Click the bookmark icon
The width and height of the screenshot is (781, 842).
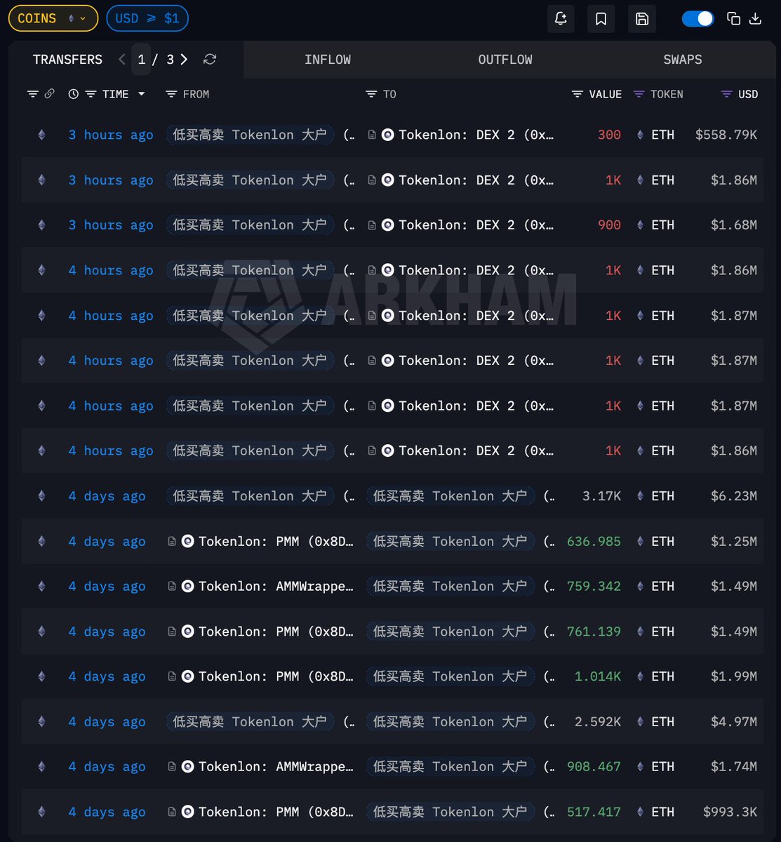[601, 19]
